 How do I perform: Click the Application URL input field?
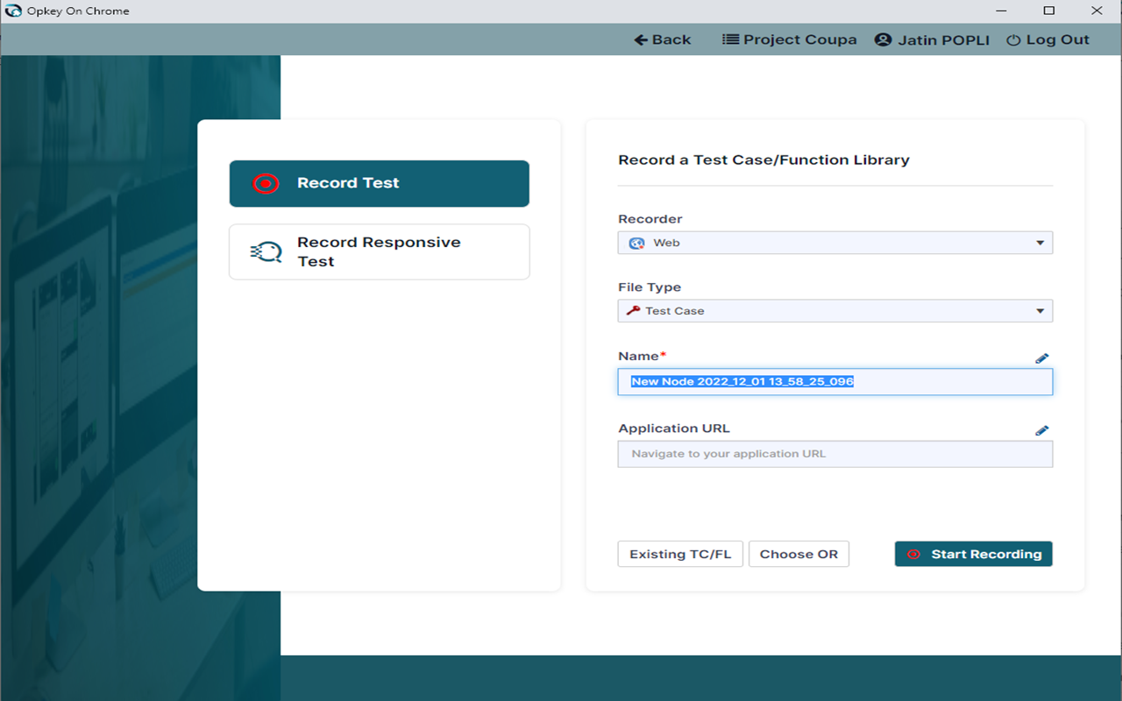[835, 454]
